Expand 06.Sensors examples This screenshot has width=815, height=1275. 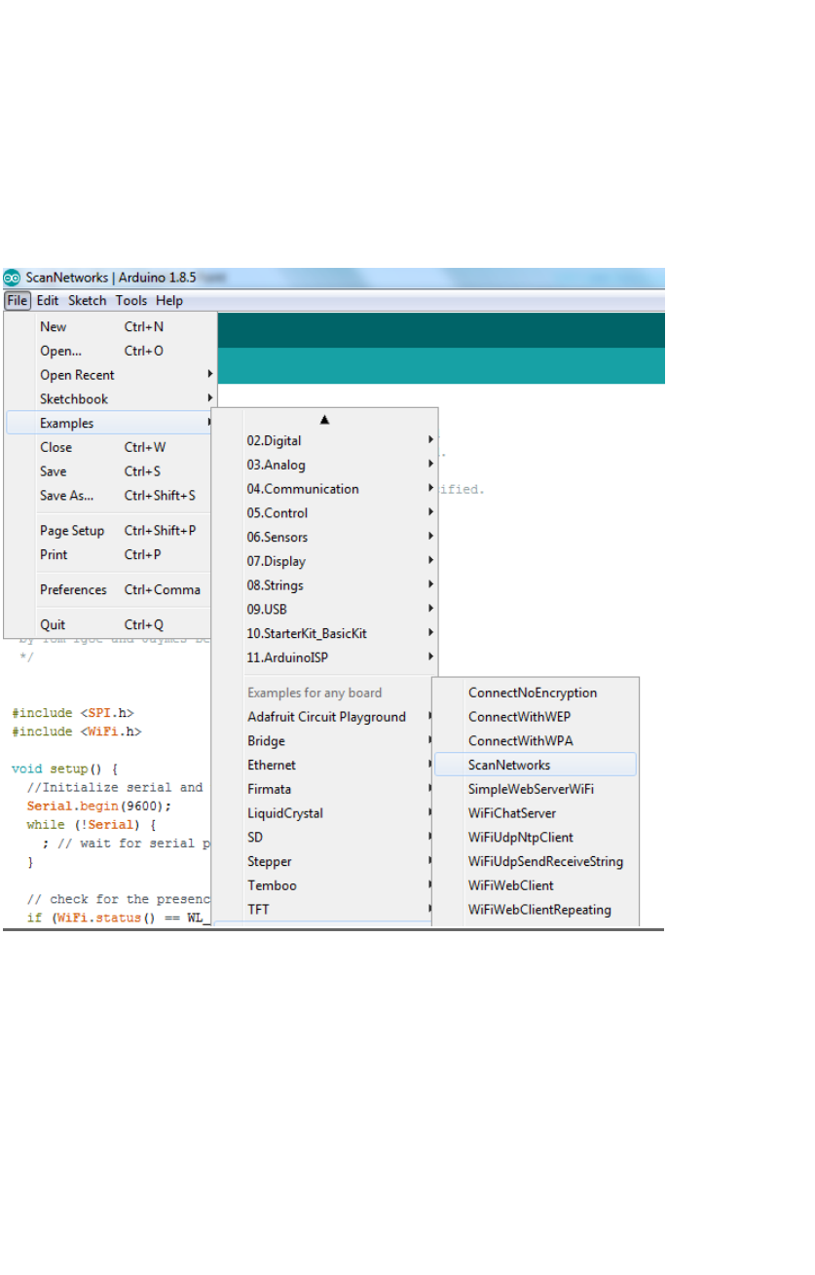pyautogui.click(x=325, y=538)
